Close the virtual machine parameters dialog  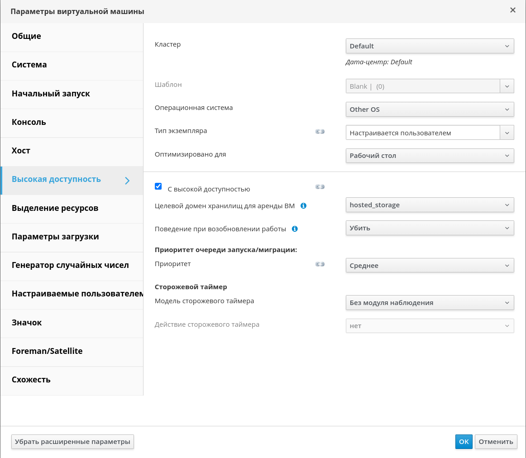coord(513,10)
